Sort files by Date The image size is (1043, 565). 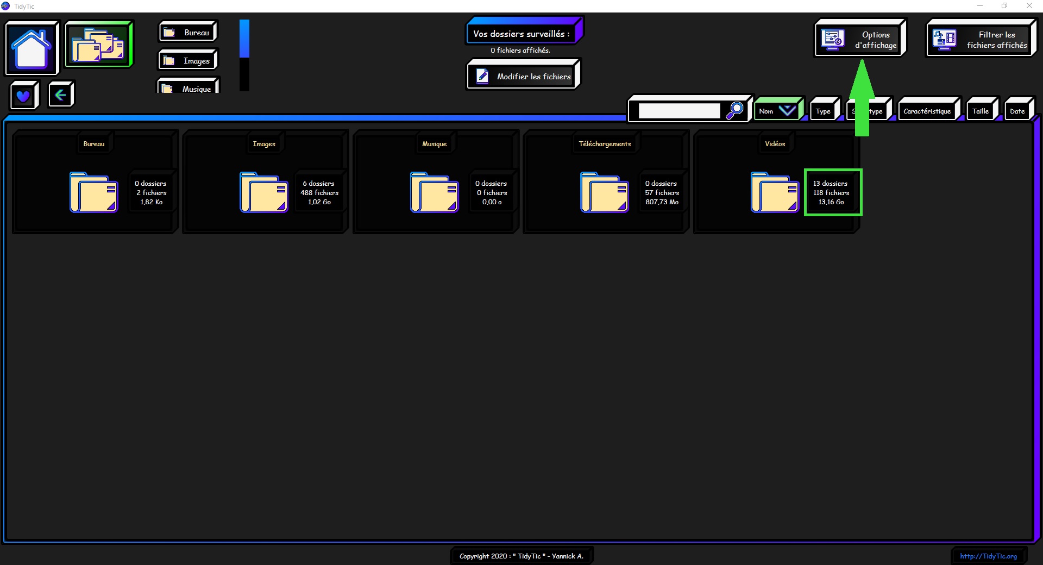1017,111
